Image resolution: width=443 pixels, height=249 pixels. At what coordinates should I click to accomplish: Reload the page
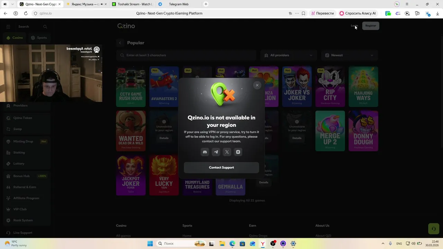pyautogui.click(x=26, y=13)
